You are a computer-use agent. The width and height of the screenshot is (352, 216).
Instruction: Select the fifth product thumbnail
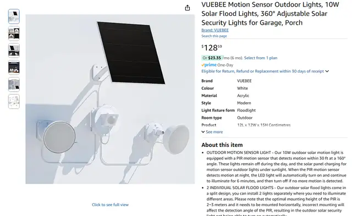coord(14,85)
